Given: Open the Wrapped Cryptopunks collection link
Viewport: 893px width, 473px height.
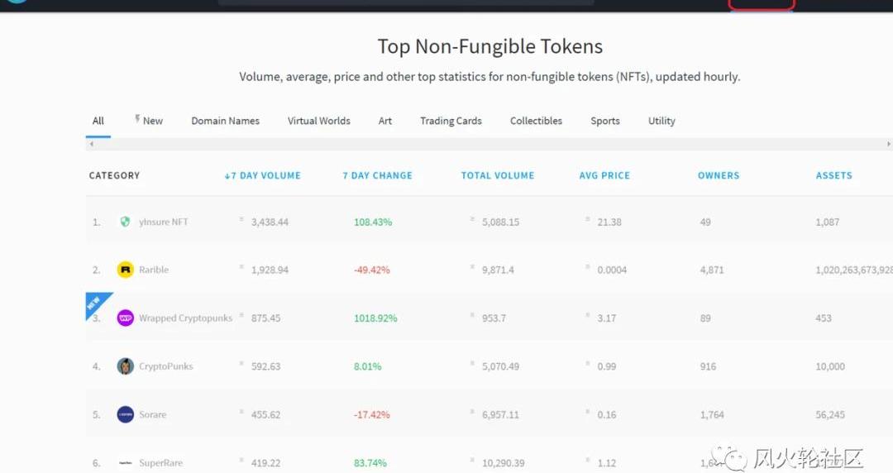Looking at the screenshot, I should pyautogui.click(x=186, y=318).
